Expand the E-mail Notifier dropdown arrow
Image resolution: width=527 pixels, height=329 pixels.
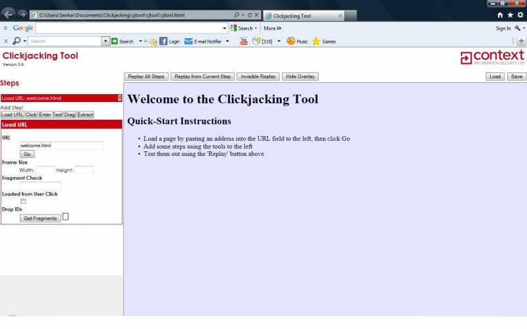coord(227,41)
